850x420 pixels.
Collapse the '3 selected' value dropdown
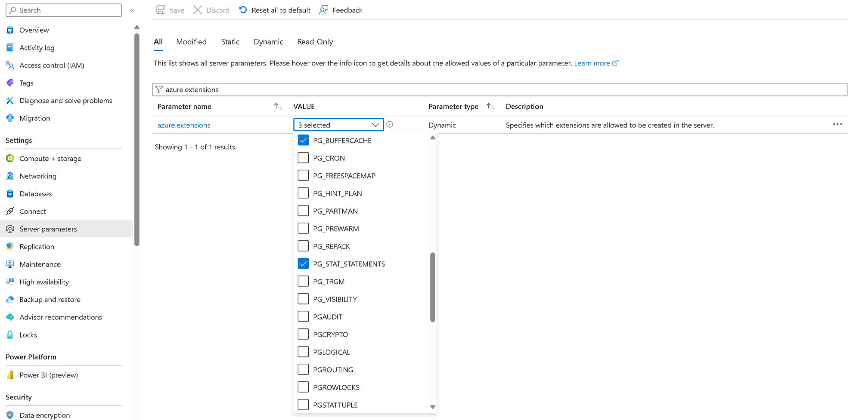click(338, 125)
